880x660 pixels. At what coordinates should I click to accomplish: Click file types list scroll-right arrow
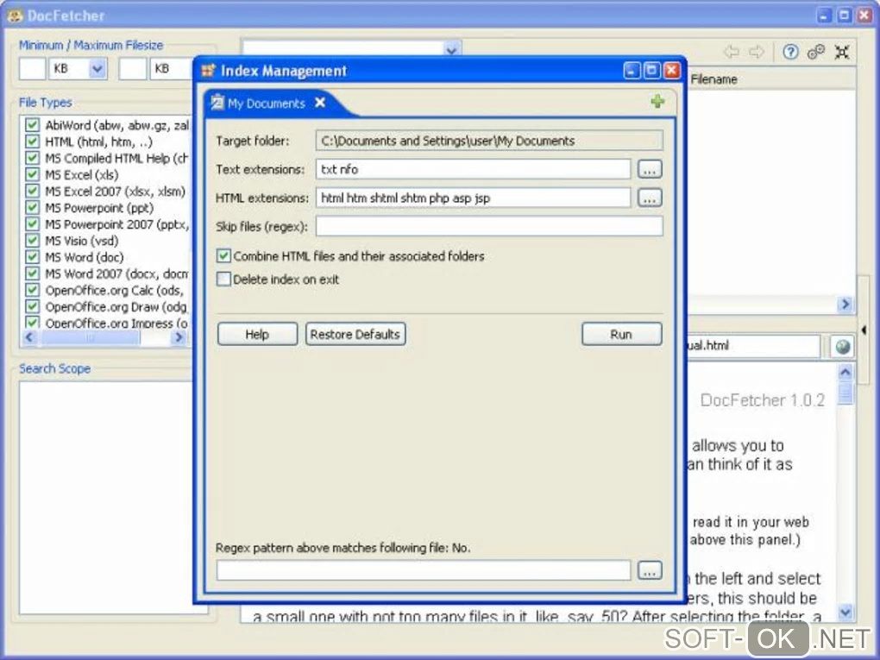(179, 337)
